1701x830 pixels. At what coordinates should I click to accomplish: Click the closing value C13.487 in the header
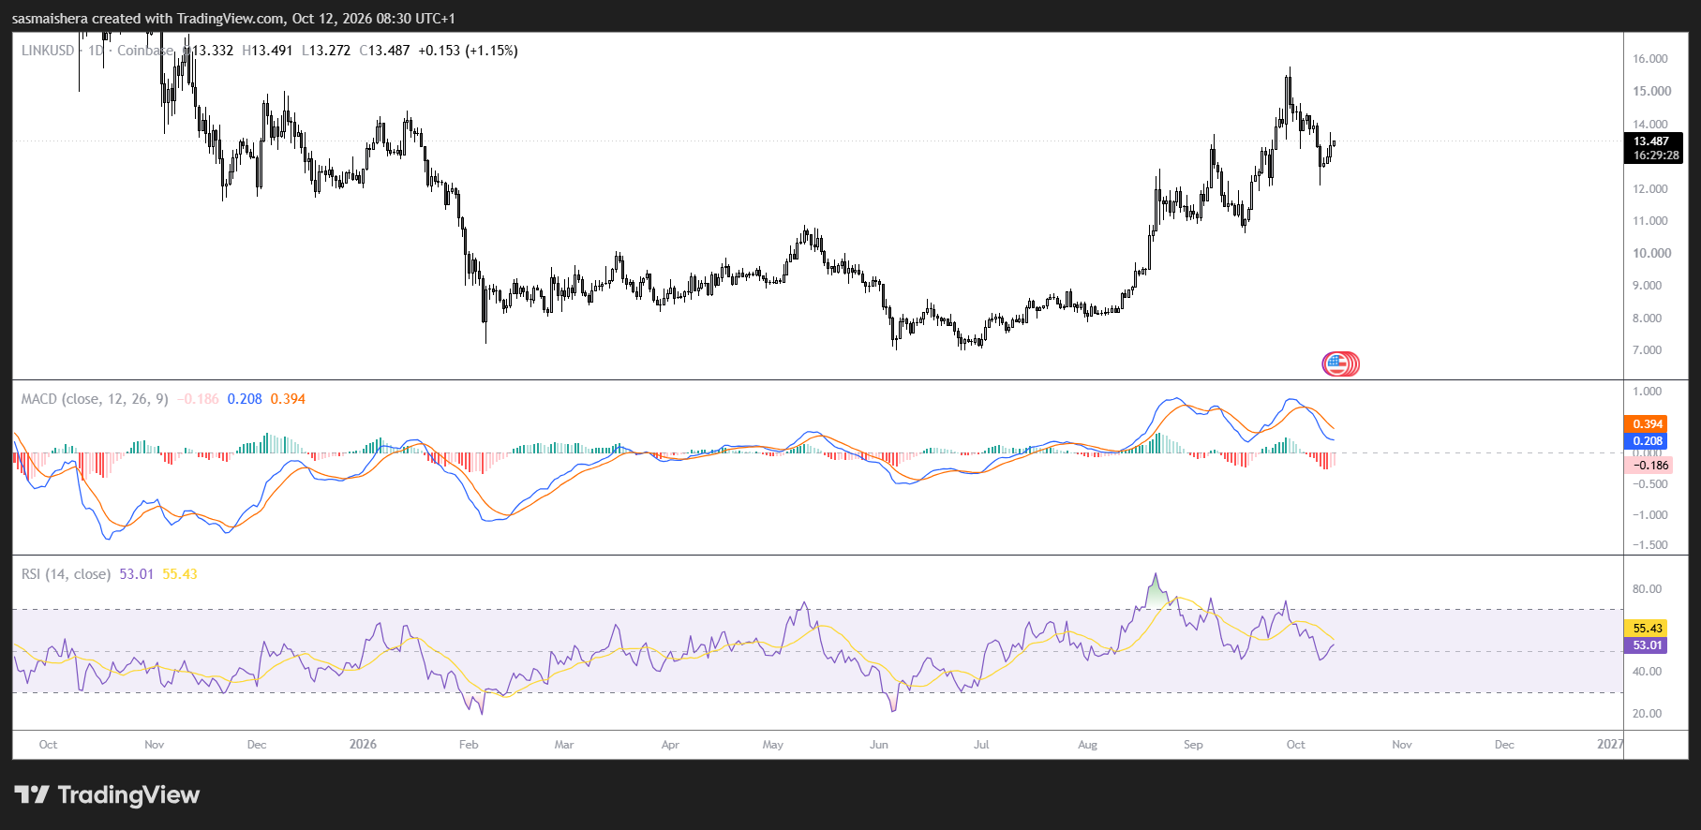tap(384, 51)
